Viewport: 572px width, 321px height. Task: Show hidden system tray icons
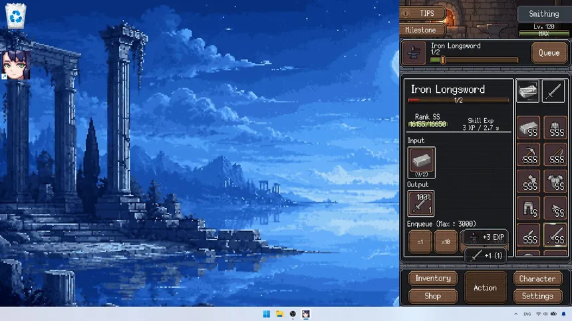[x=516, y=314]
